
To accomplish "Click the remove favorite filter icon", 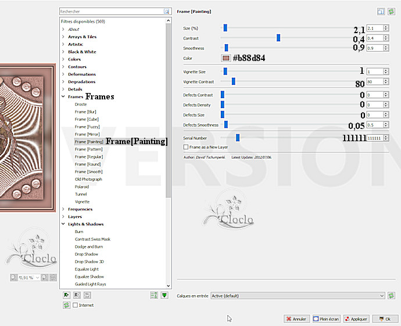I will (77, 295).
